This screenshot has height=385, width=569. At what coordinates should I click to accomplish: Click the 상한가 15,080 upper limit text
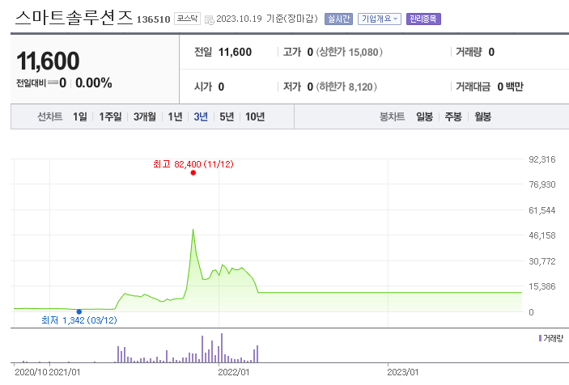click(349, 53)
